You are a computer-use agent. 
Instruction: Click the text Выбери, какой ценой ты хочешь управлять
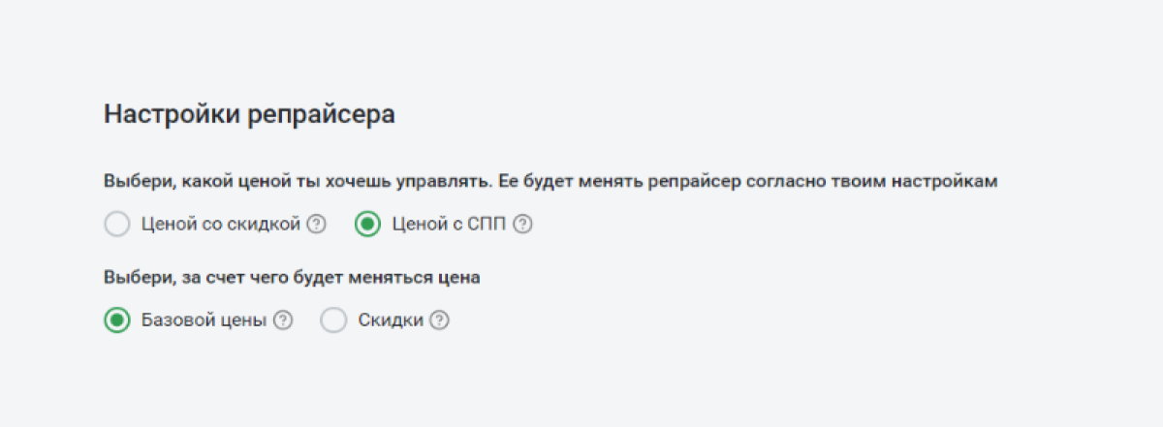(x=300, y=180)
